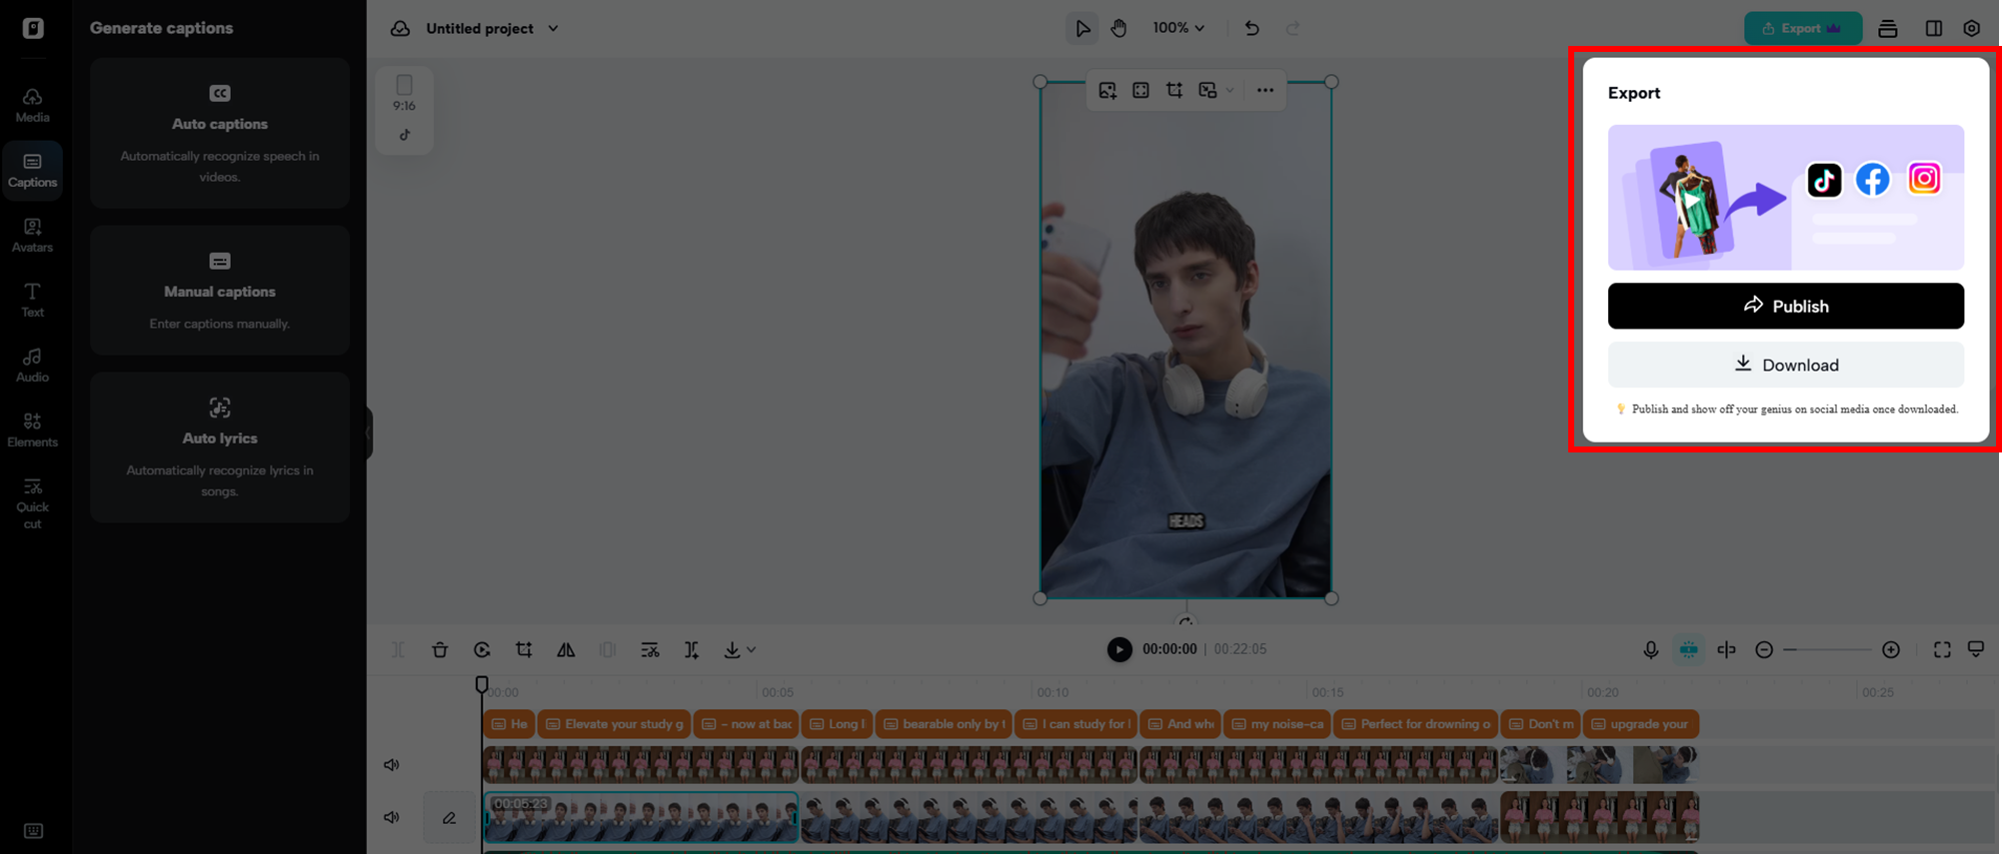This screenshot has width=2002, height=854.
Task: Select the 'Elevate your study g' caption clip
Action: [x=614, y=724]
